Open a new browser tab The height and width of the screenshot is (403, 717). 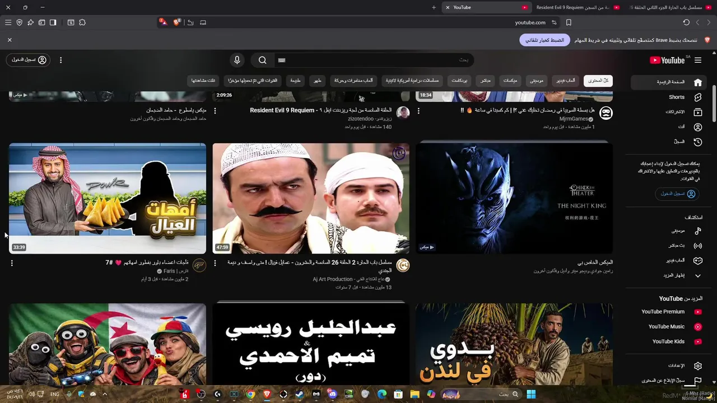[434, 7]
